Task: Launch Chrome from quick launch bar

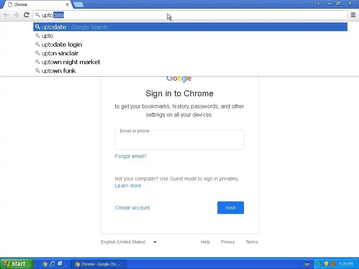Action: (x=45, y=264)
